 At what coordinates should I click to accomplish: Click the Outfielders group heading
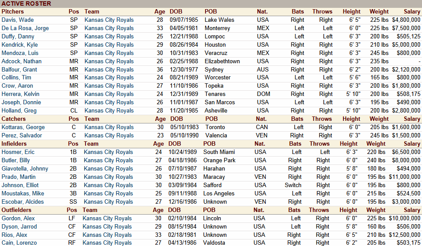(x=17, y=210)
